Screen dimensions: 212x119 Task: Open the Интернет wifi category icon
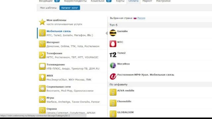click(42, 44)
